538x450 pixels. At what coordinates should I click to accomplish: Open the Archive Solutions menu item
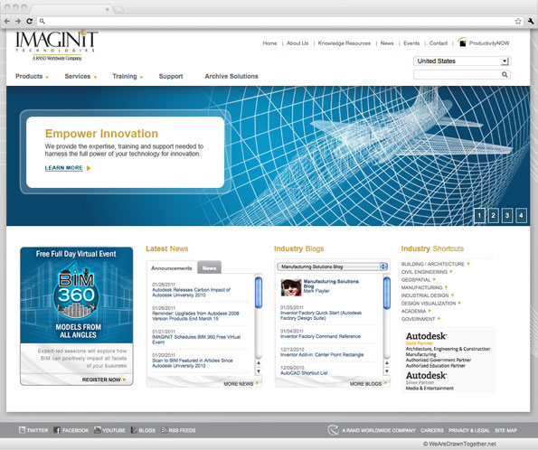coord(231,76)
